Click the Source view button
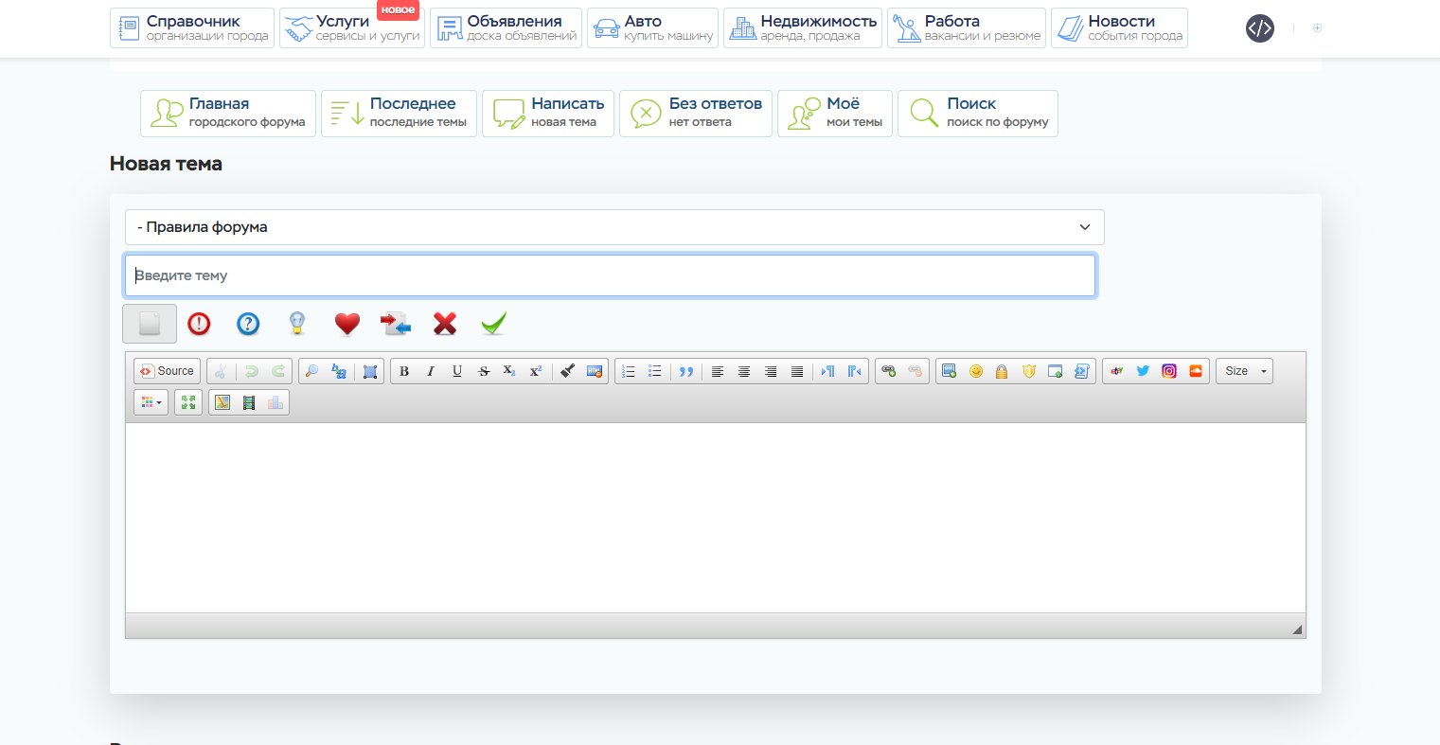The width and height of the screenshot is (1440, 745). (x=168, y=371)
